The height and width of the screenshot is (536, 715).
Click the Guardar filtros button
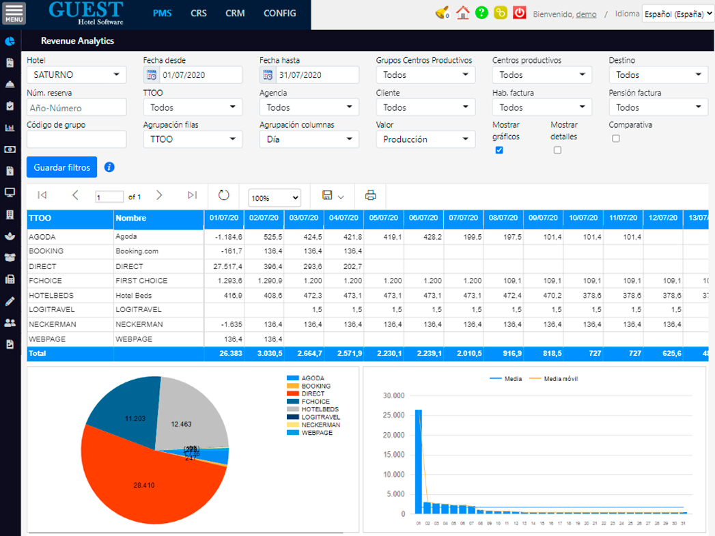62,167
